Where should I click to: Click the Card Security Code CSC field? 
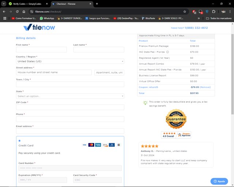click(x=97, y=180)
